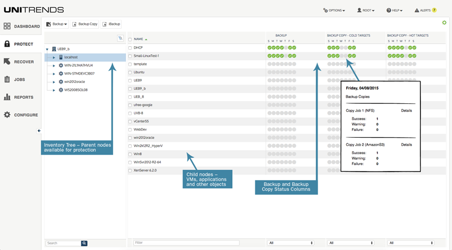Click DHCP first backup status dot

tap(270, 48)
